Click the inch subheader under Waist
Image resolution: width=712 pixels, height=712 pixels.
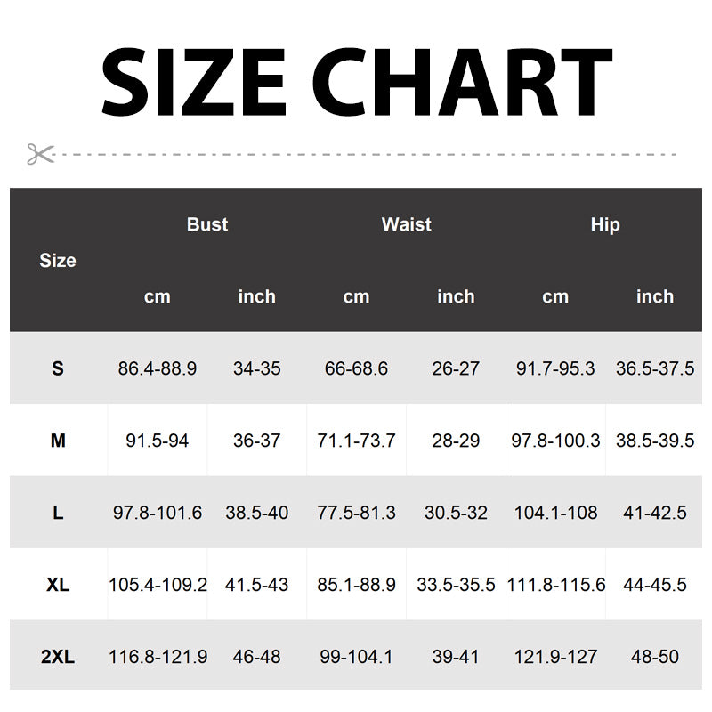[456, 297]
